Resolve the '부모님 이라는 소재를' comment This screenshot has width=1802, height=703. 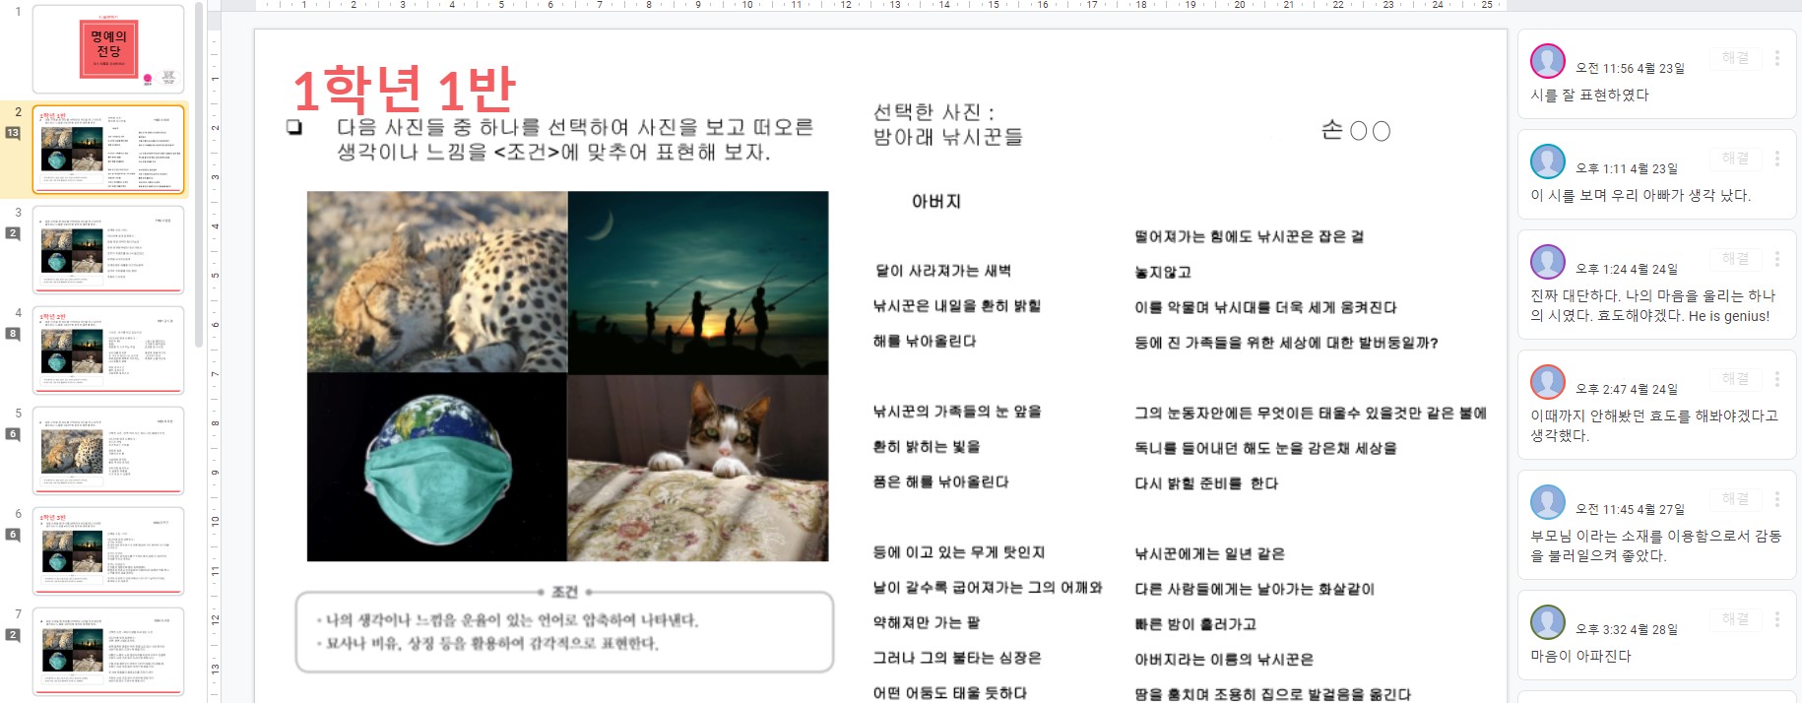point(1735,499)
